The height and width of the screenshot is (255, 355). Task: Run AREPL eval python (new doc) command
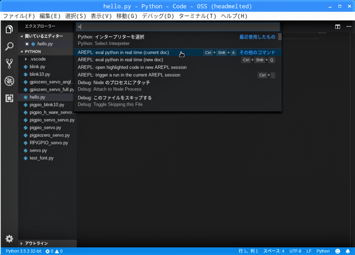point(120,60)
